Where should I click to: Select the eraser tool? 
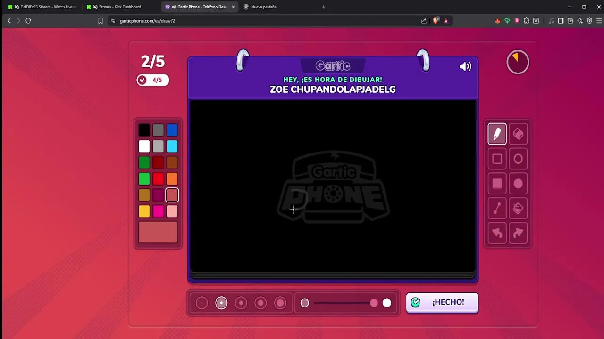(518, 134)
